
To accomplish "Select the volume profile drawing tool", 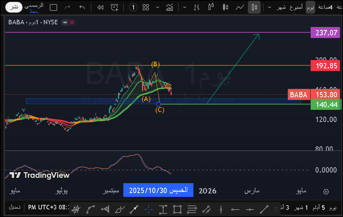I will pos(105,209).
